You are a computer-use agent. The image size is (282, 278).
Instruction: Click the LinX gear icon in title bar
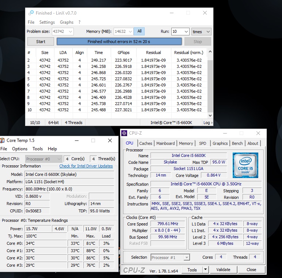pyautogui.click(x=31, y=13)
